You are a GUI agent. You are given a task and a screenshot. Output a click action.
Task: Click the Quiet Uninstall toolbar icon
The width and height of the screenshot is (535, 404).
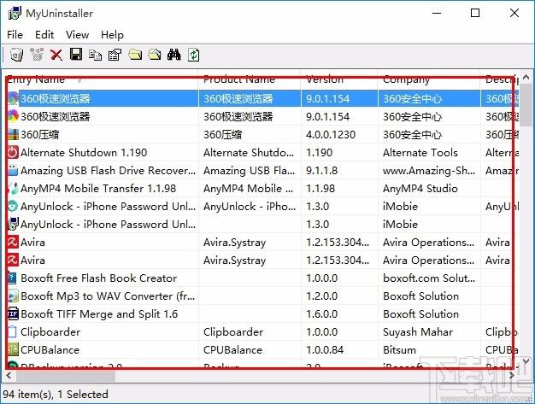point(36,55)
